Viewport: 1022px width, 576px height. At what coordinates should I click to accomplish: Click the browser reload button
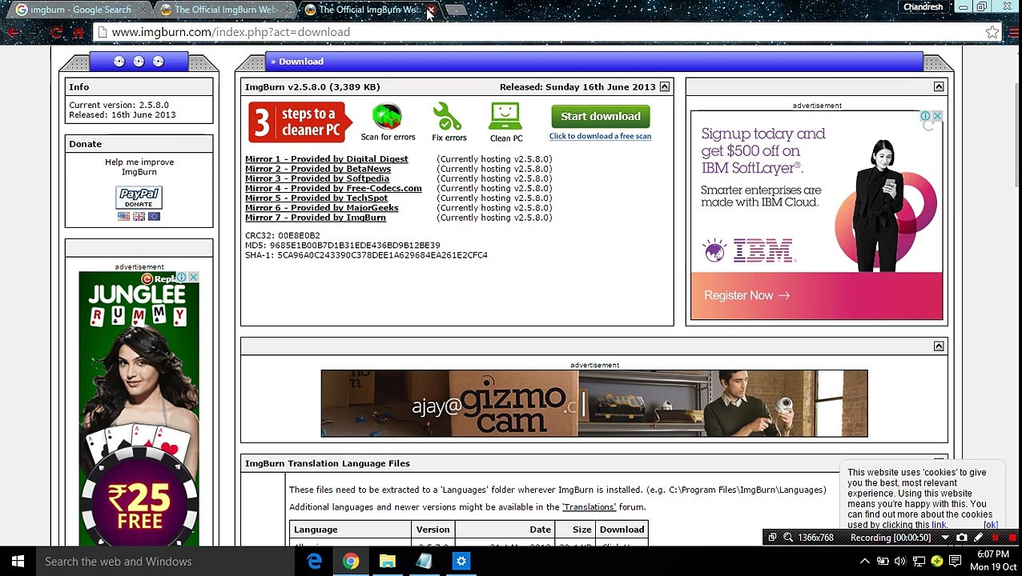tap(56, 32)
